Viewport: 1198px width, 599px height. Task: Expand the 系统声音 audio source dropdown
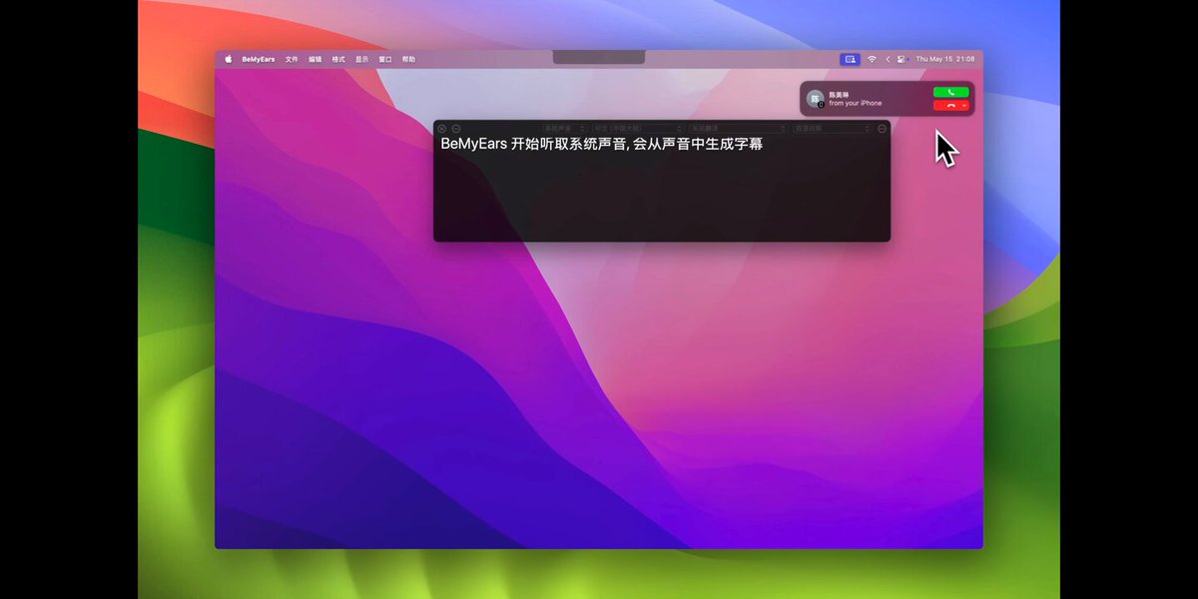coord(564,129)
